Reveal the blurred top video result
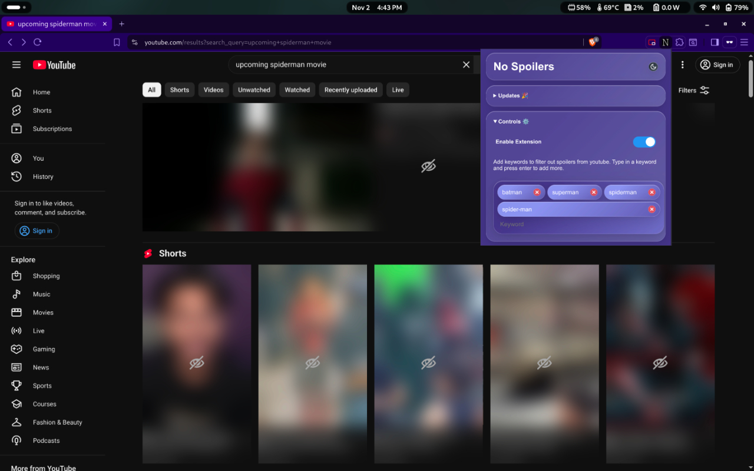Image resolution: width=754 pixels, height=471 pixels. [x=428, y=167]
